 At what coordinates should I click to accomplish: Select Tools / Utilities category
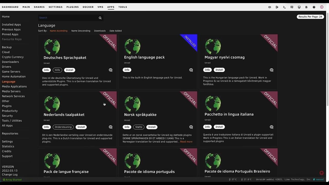tap(12, 121)
